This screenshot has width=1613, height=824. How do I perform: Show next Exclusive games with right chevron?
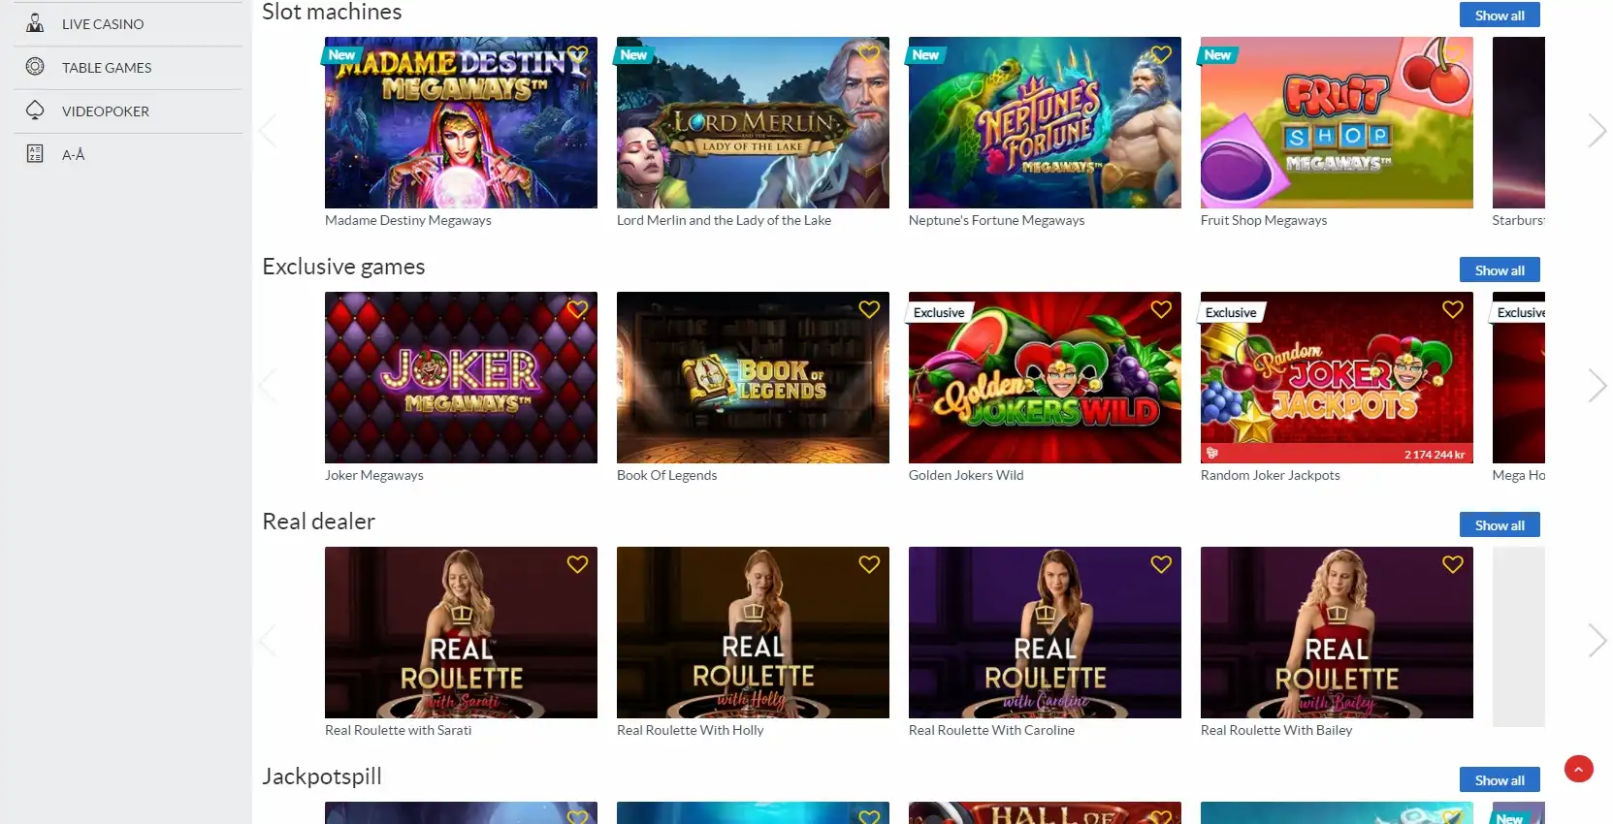pos(1597,386)
